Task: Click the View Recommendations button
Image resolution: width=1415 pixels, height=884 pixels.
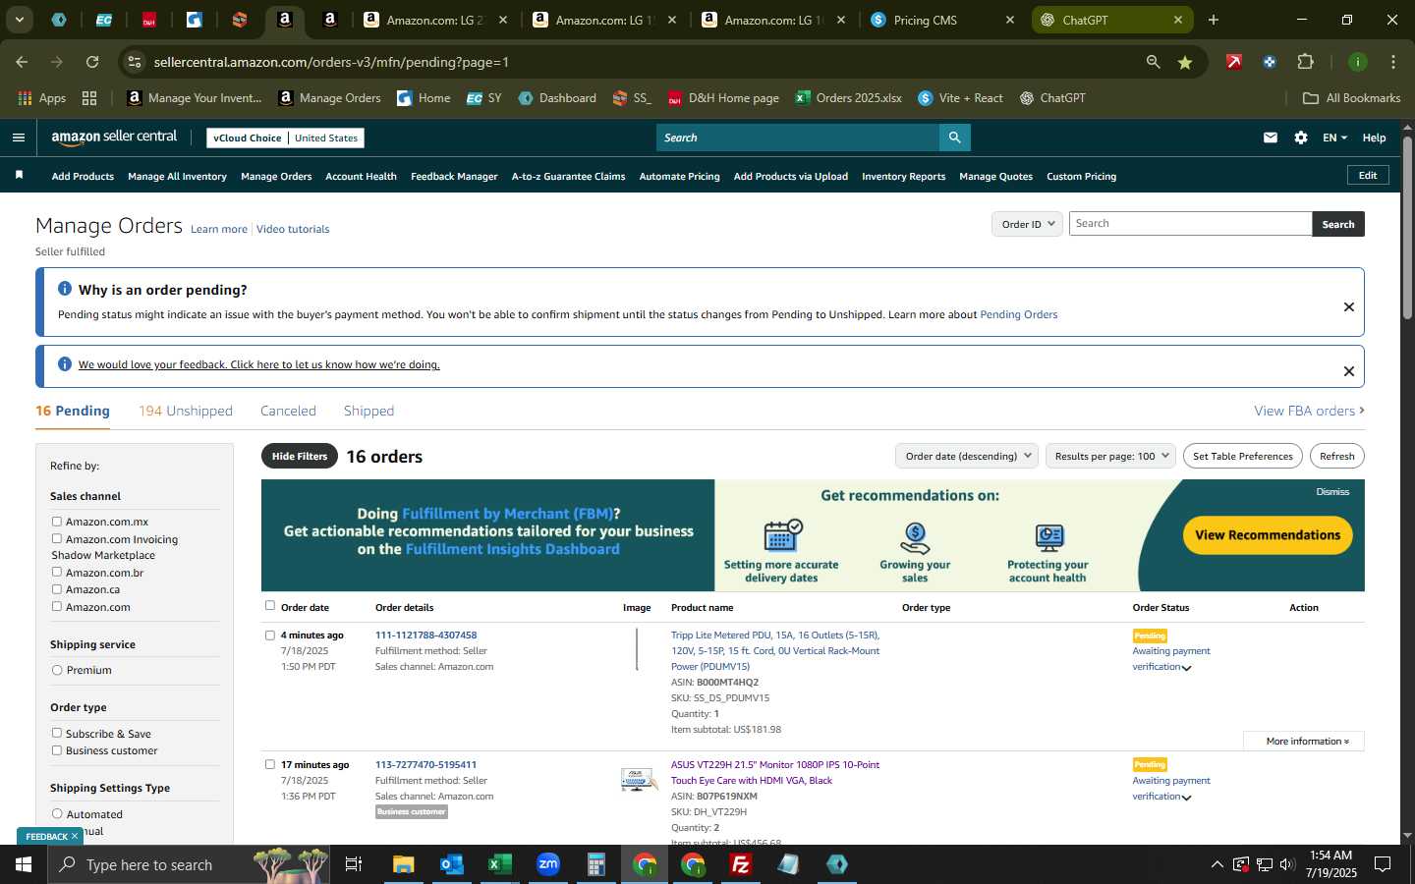Action: (1268, 535)
